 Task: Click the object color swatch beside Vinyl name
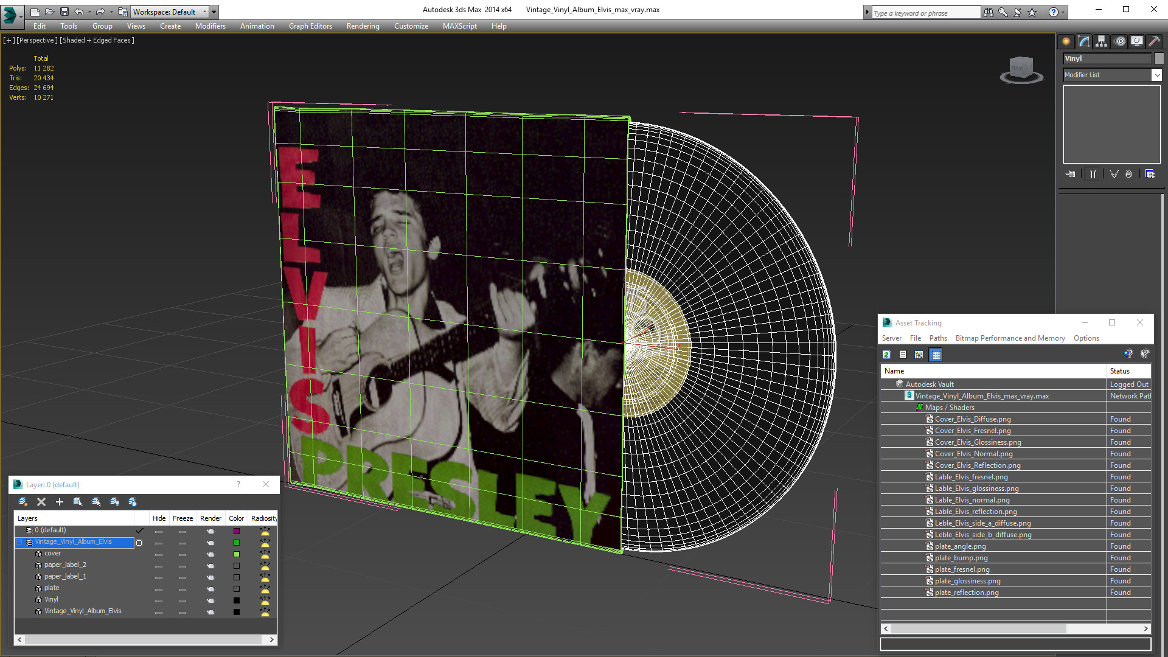1159,58
